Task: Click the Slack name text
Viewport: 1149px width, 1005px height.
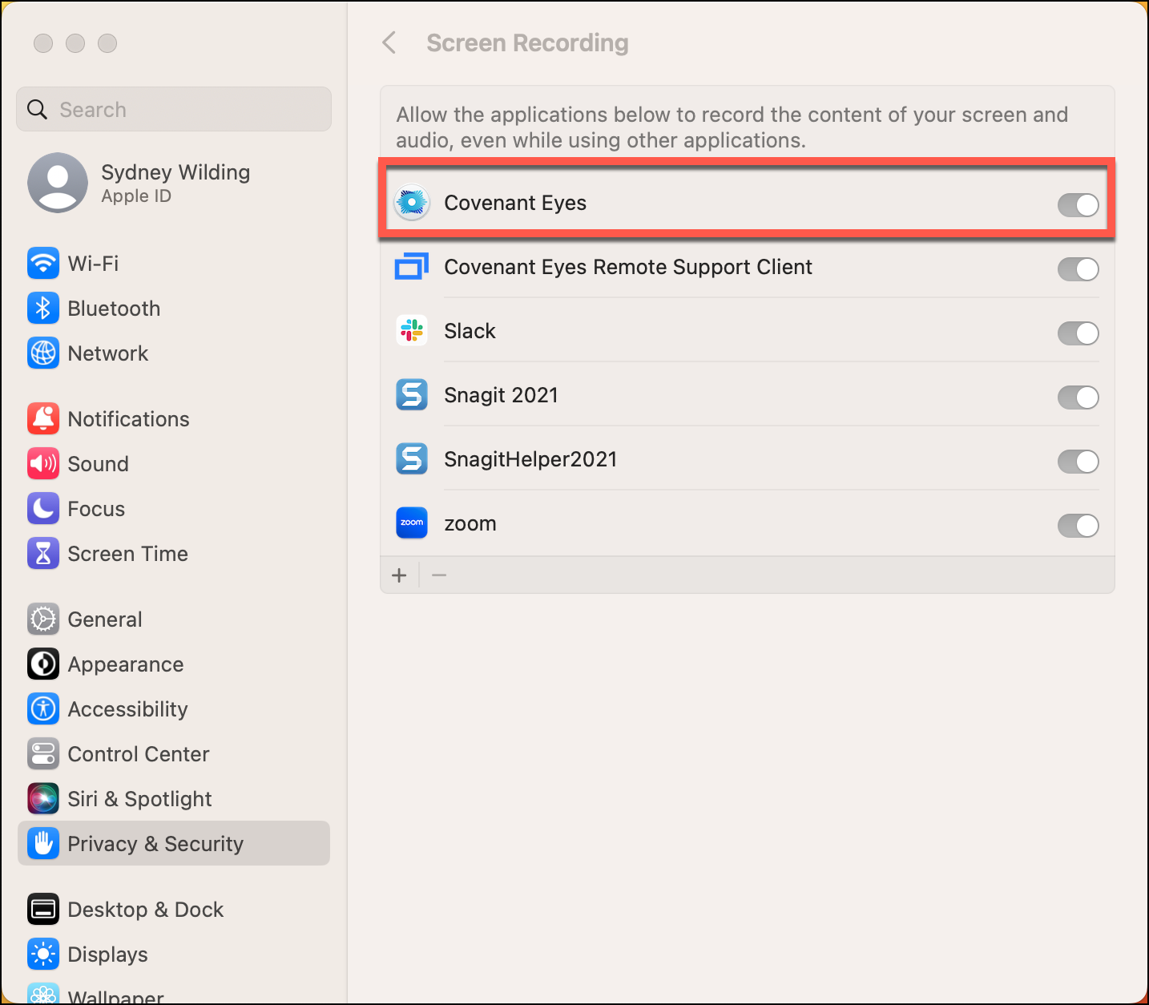Action: [x=470, y=331]
